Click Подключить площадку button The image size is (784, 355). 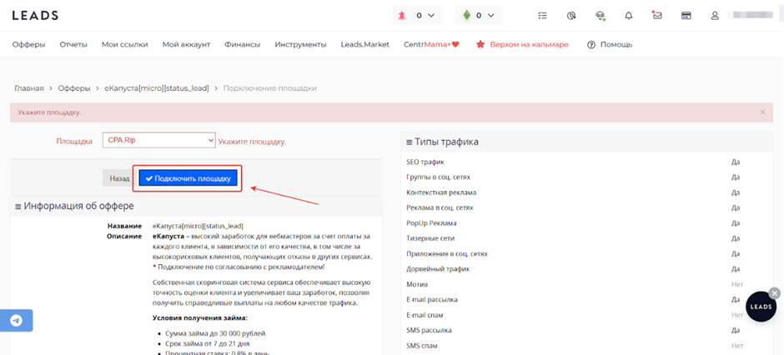tap(188, 178)
